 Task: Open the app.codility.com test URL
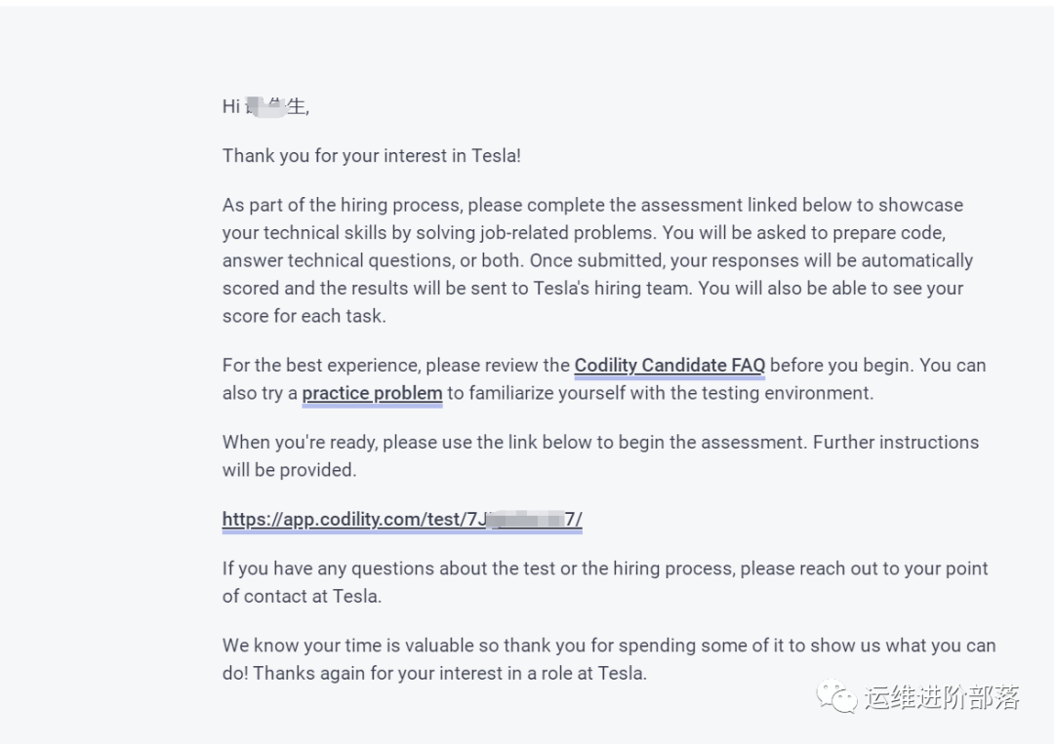coord(402,520)
